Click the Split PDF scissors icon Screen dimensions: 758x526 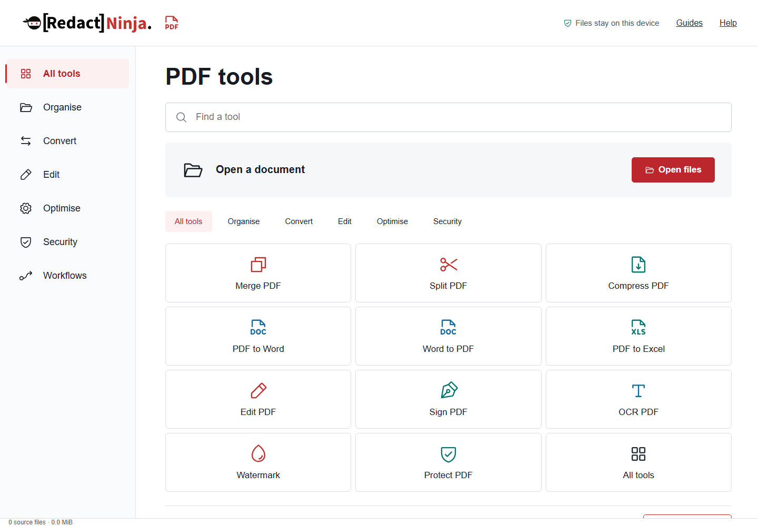448,265
